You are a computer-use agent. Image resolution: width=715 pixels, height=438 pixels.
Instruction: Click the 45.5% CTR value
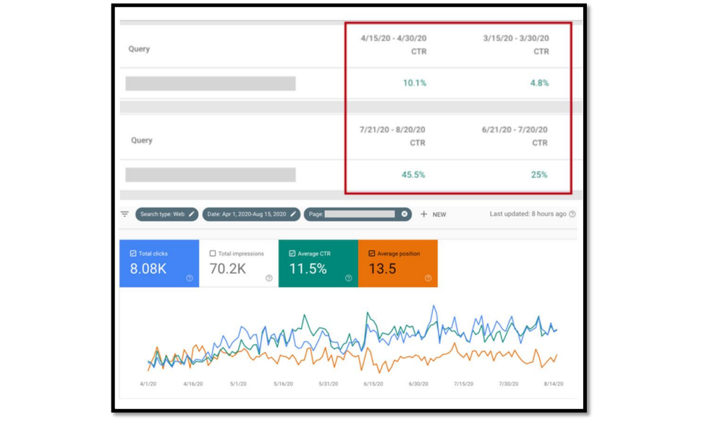414,175
